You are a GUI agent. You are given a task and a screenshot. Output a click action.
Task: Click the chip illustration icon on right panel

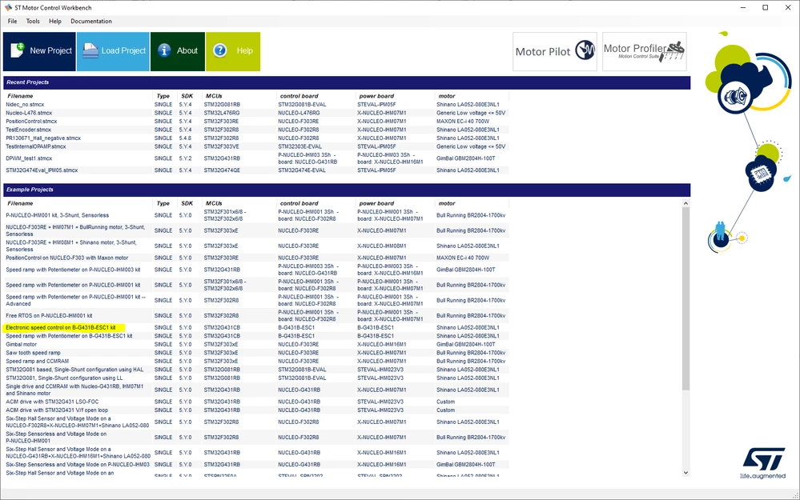tap(761, 175)
